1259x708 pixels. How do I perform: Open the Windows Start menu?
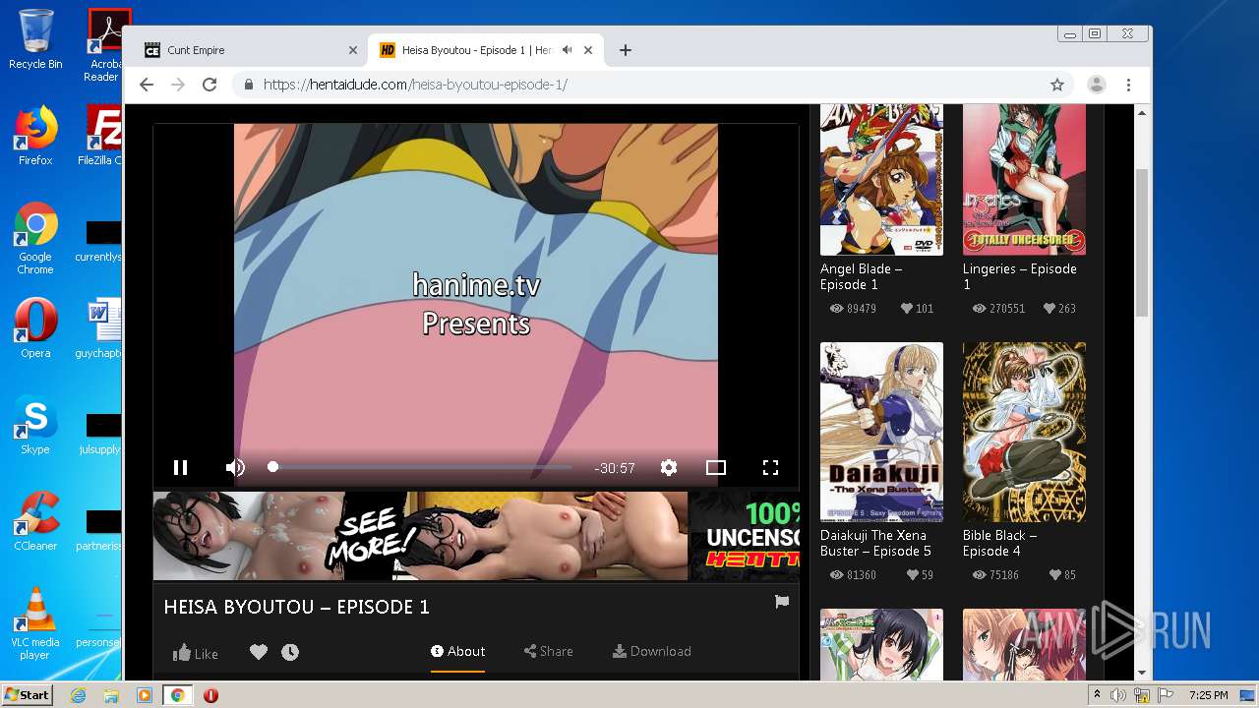pyautogui.click(x=28, y=695)
